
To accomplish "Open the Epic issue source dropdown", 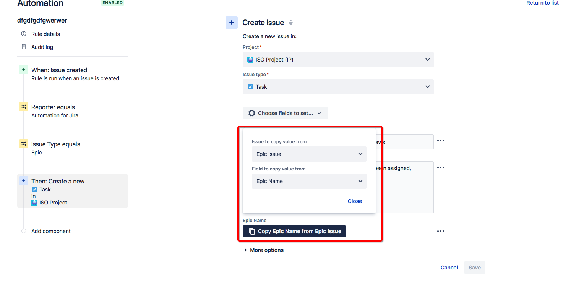I will [x=309, y=154].
